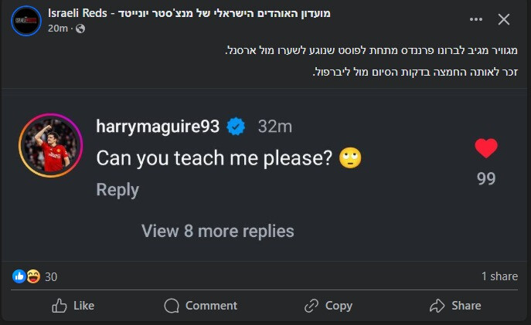Show the 30 reactions list
This screenshot has width=531, height=325.
[51, 276]
